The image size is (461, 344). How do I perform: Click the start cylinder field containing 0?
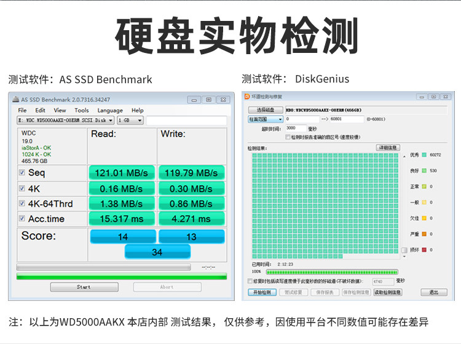[302, 119]
